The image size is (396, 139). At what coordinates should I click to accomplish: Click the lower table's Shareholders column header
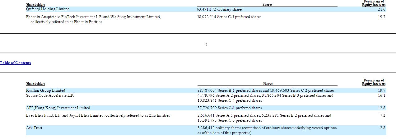(x=35, y=84)
